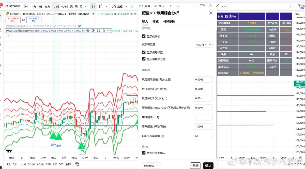Set range to 5天
The width and height of the screenshot is (305, 169).
point(15,164)
